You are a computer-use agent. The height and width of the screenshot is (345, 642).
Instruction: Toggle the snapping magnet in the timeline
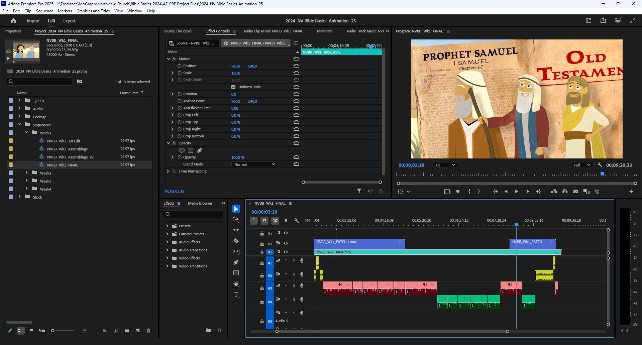(264, 221)
